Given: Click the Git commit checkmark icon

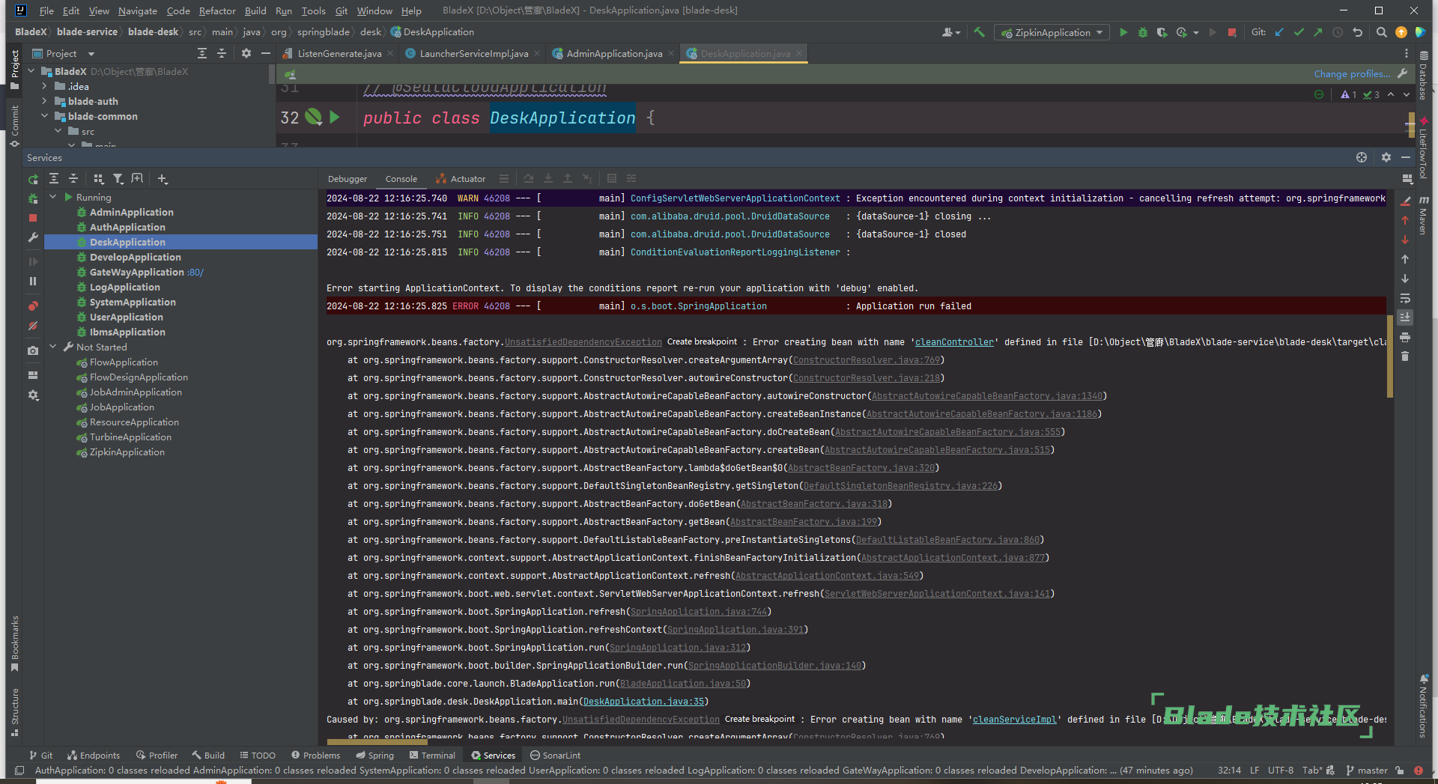Looking at the screenshot, I should pos(1299,32).
